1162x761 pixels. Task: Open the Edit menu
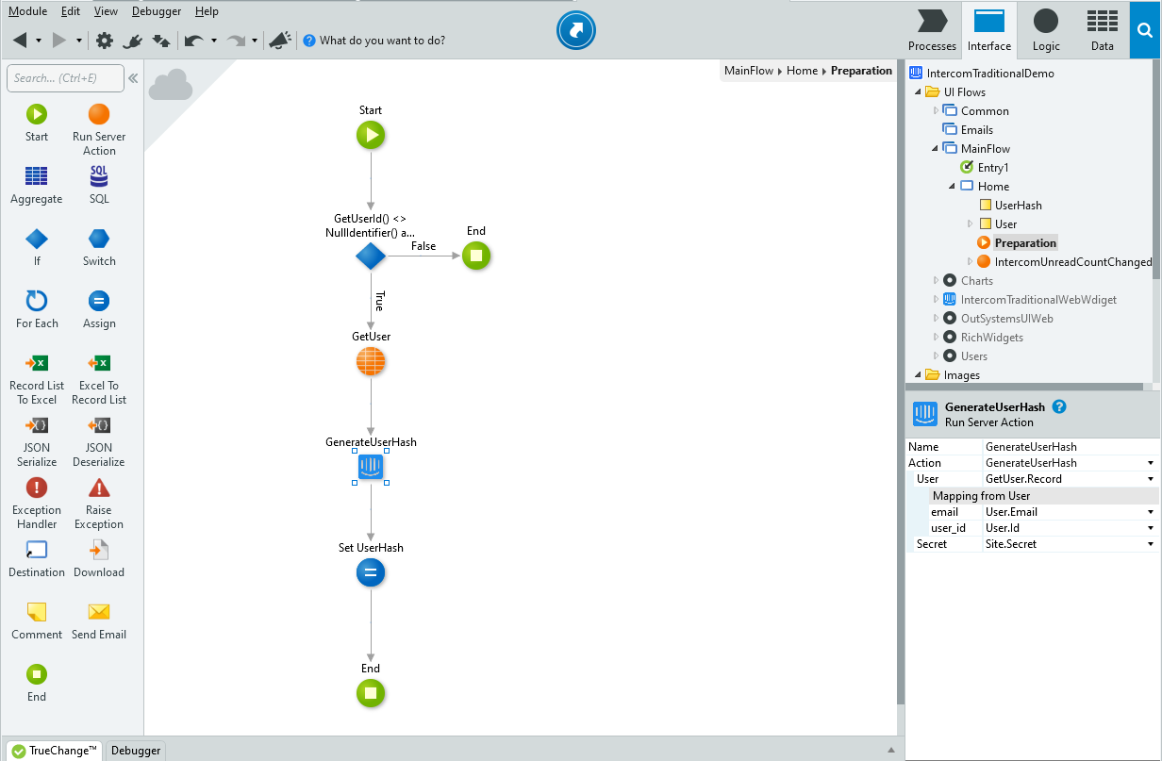tap(71, 11)
